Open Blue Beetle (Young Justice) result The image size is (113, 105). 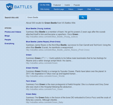click(x=38, y=29)
